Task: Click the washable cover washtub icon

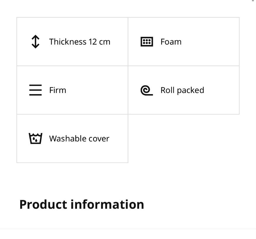Action: coord(35,138)
